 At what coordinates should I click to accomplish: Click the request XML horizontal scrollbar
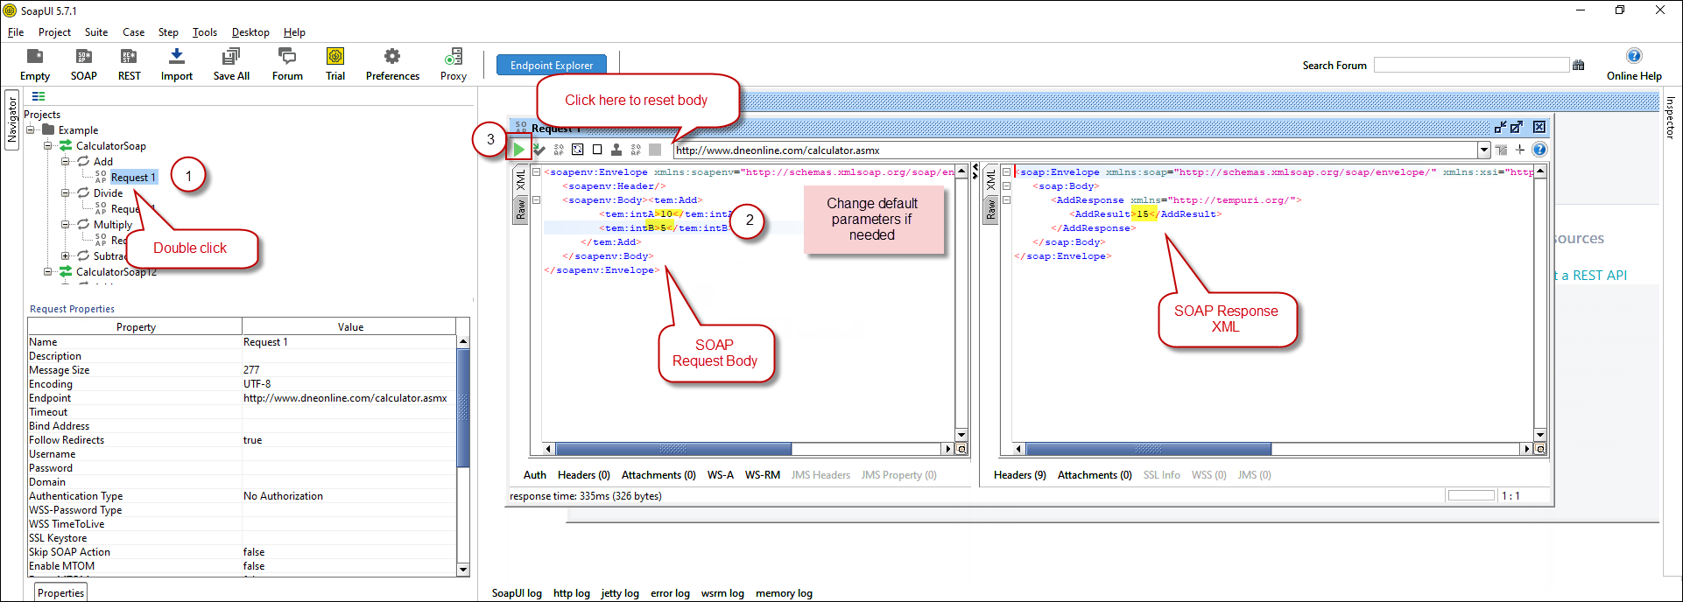click(672, 449)
